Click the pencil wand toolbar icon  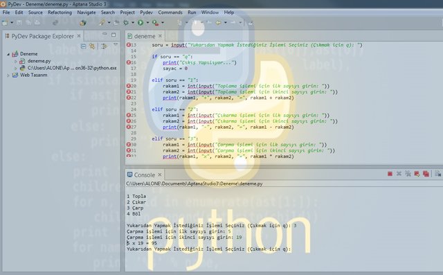pyautogui.click(x=102, y=23)
